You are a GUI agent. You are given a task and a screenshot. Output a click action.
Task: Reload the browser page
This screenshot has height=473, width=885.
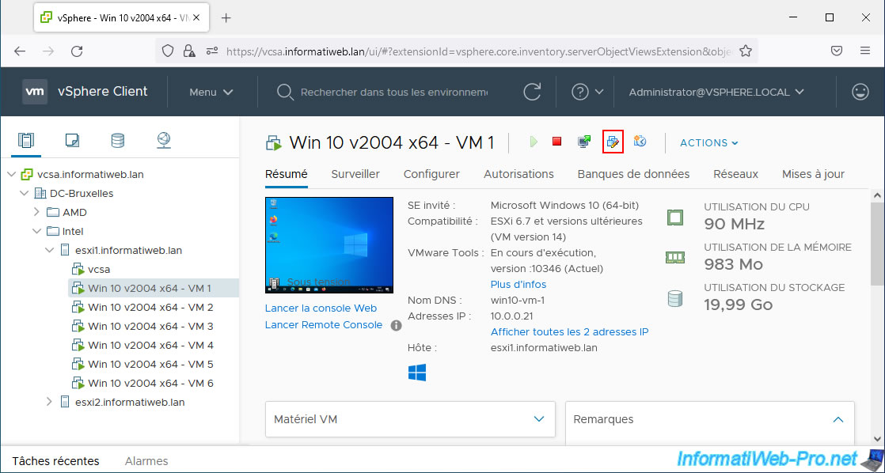click(x=77, y=51)
